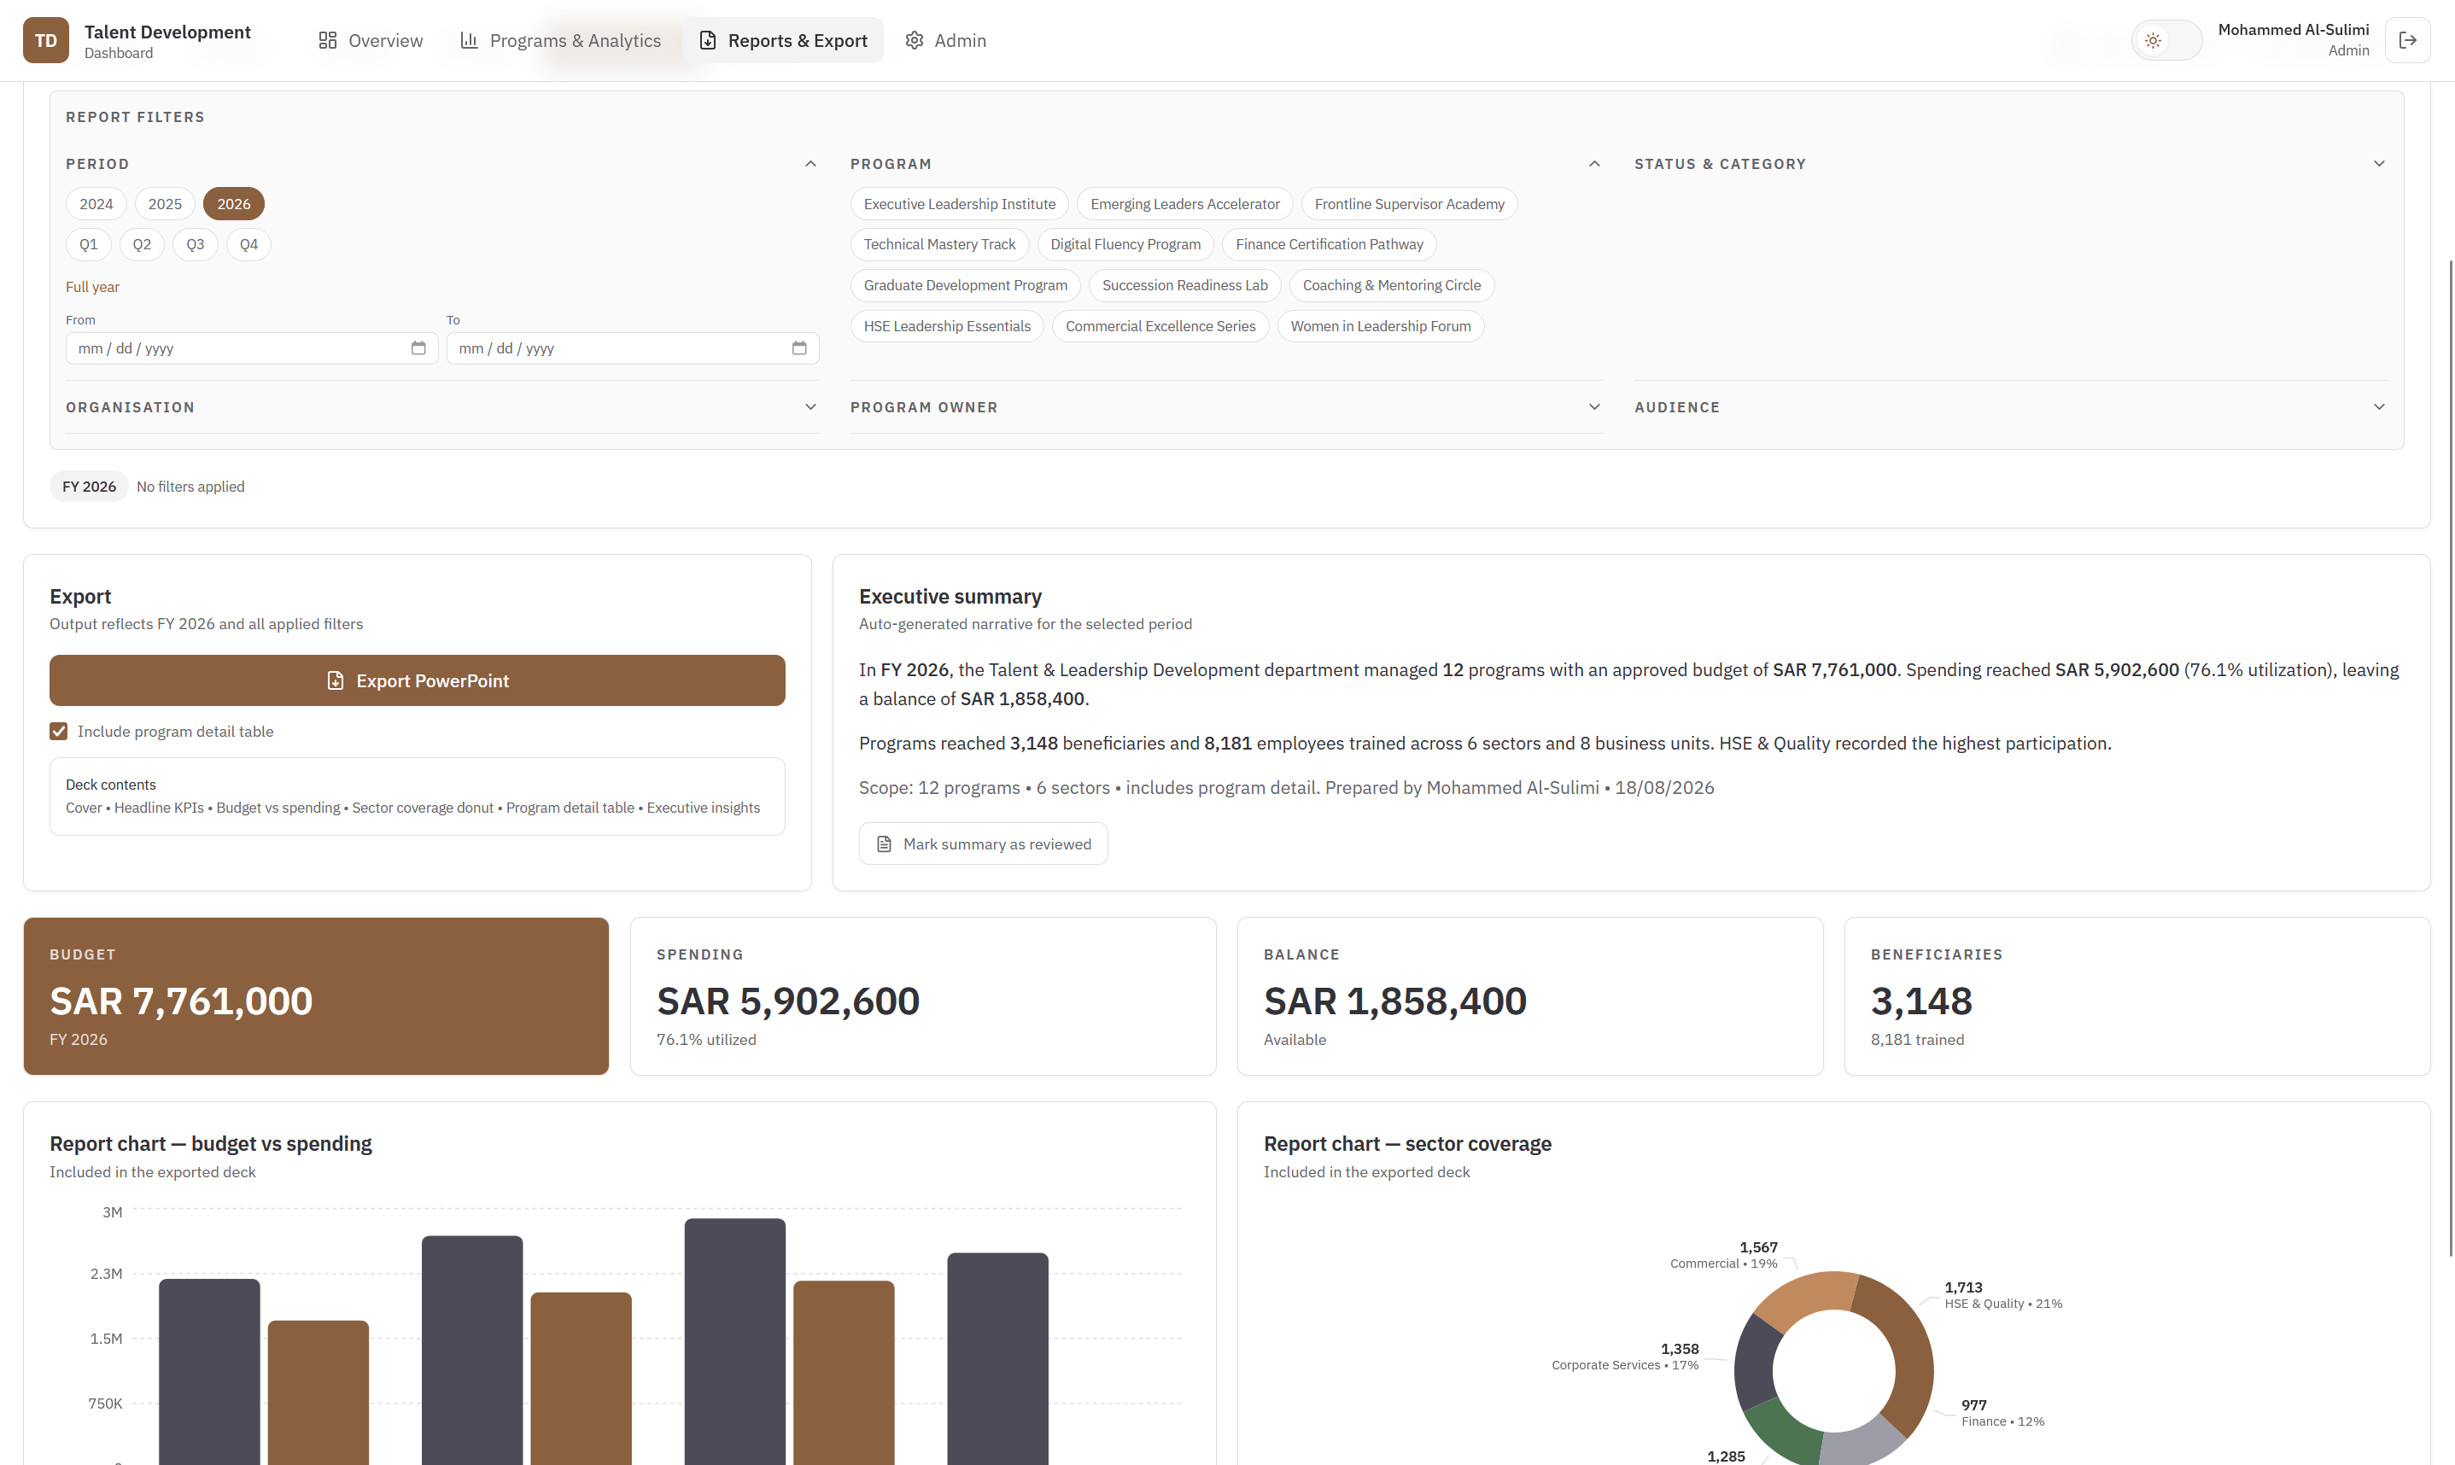
Task: Click the From date input field
Action: tap(252, 348)
